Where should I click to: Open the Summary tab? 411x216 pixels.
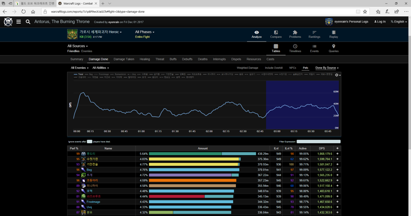(x=77, y=59)
